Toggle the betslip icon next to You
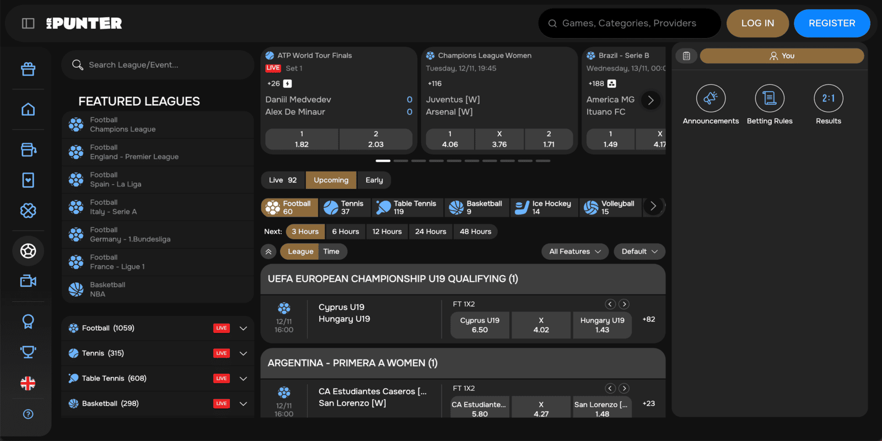 coord(686,56)
